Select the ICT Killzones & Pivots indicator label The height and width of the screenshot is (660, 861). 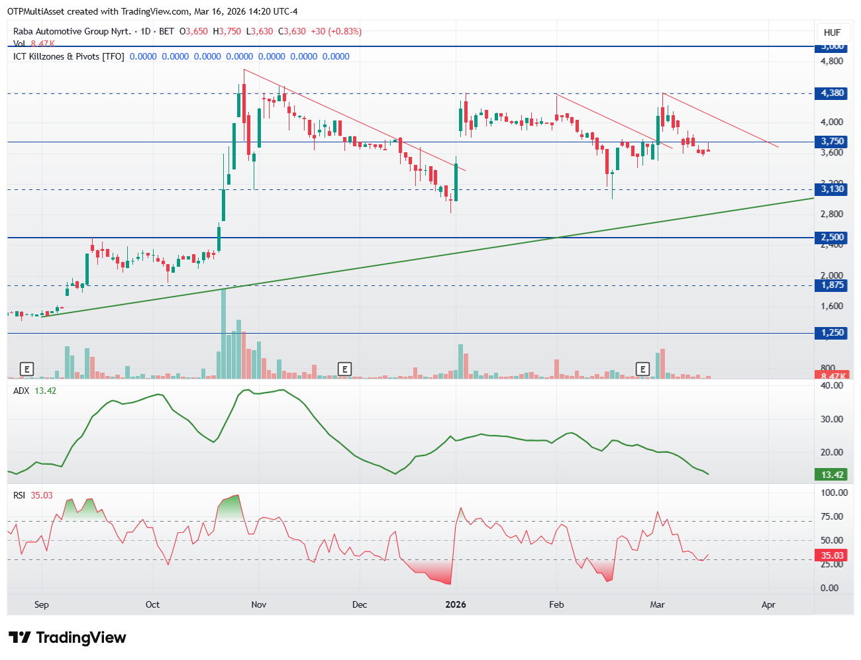click(68, 56)
